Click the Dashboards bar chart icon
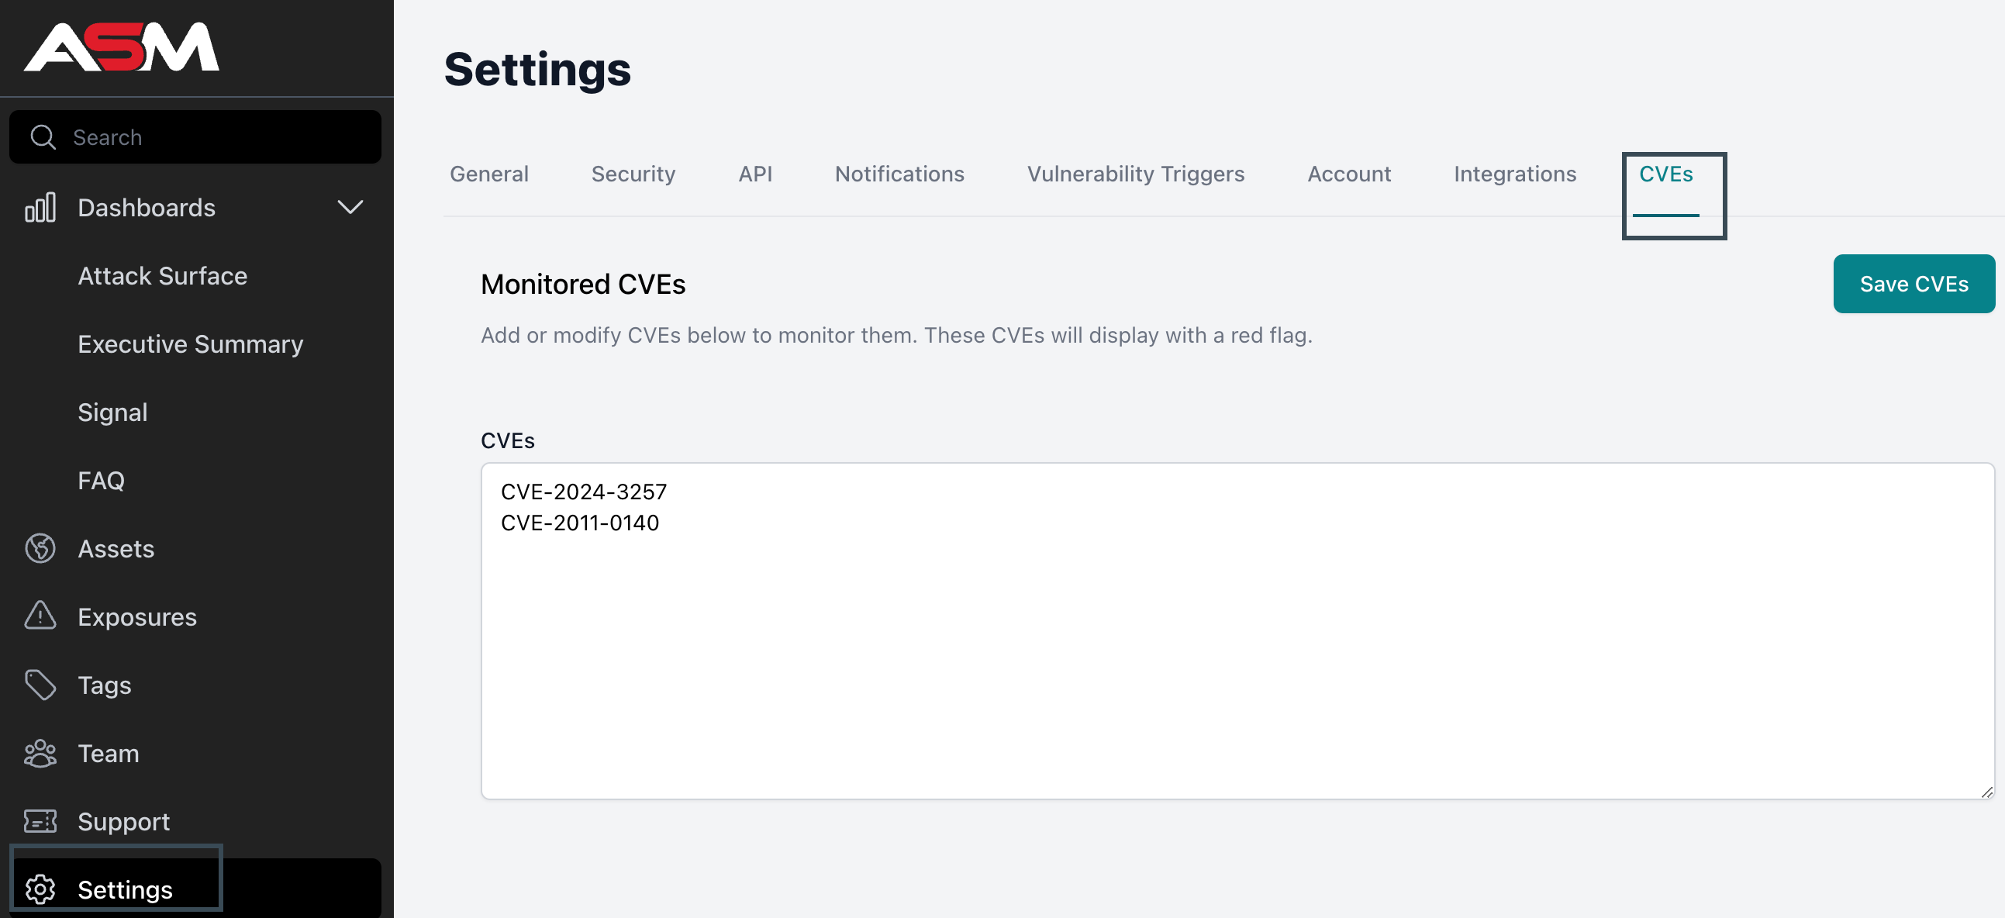The height and width of the screenshot is (918, 2005). (x=40, y=208)
